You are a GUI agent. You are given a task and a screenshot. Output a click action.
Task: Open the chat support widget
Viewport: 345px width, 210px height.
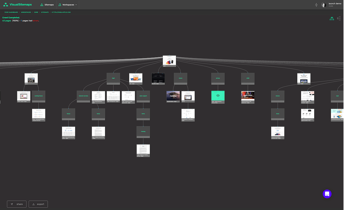pyautogui.click(x=327, y=194)
